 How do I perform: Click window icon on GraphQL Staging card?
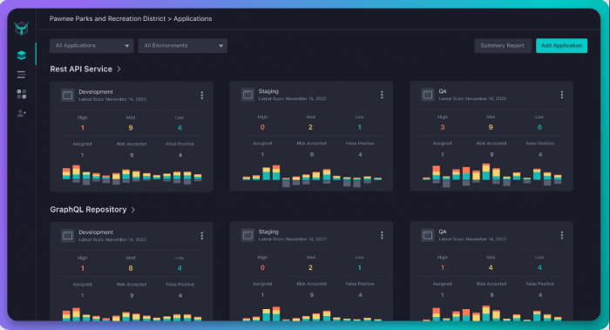pos(247,235)
